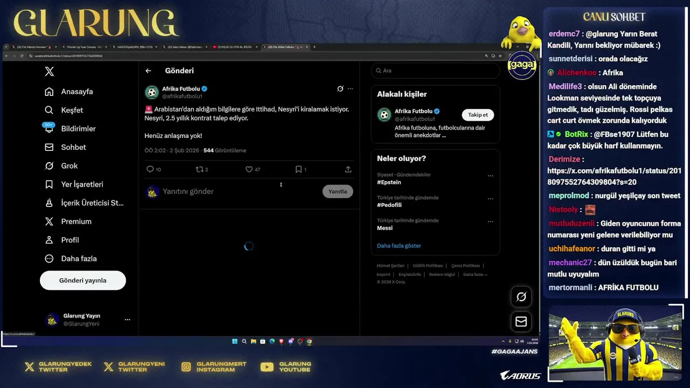This screenshot has height=388, width=690.
Task: Open Windows taskbar search
Action: click(x=244, y=341)
